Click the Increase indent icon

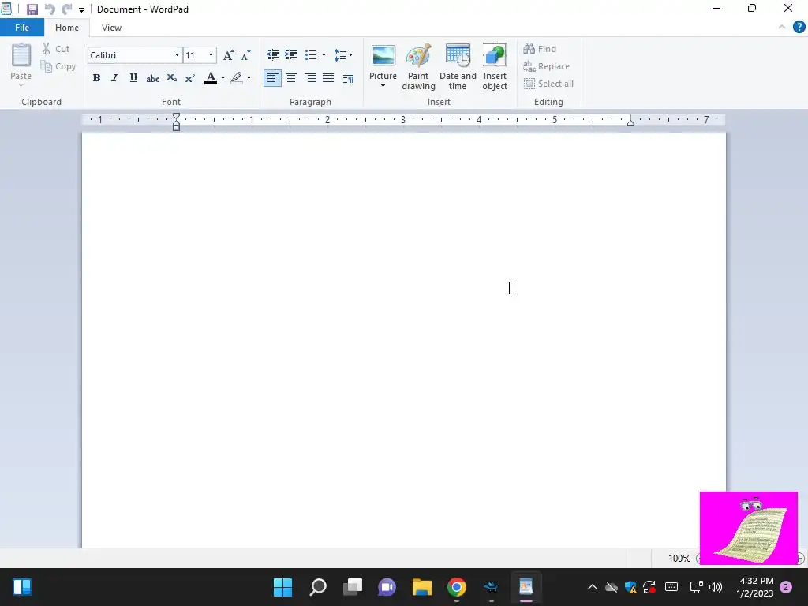click(x=290, y=54)
